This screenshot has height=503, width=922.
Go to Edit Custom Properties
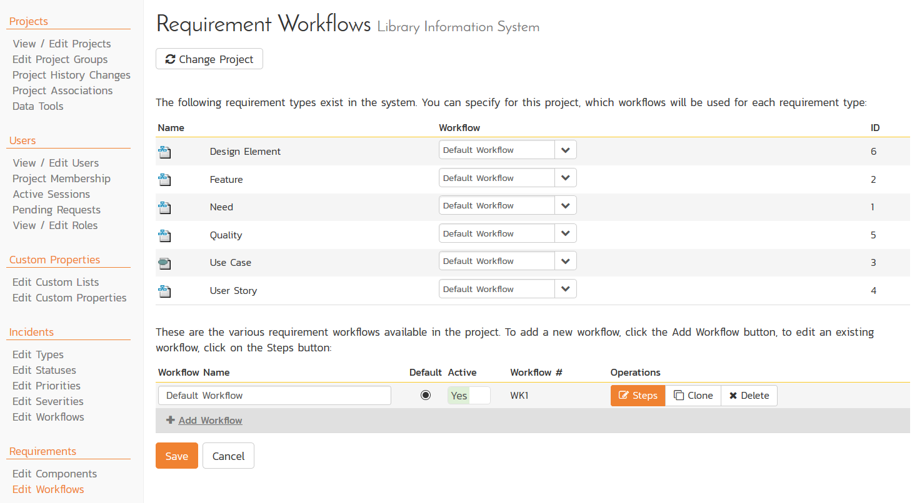tap(69, 298)
